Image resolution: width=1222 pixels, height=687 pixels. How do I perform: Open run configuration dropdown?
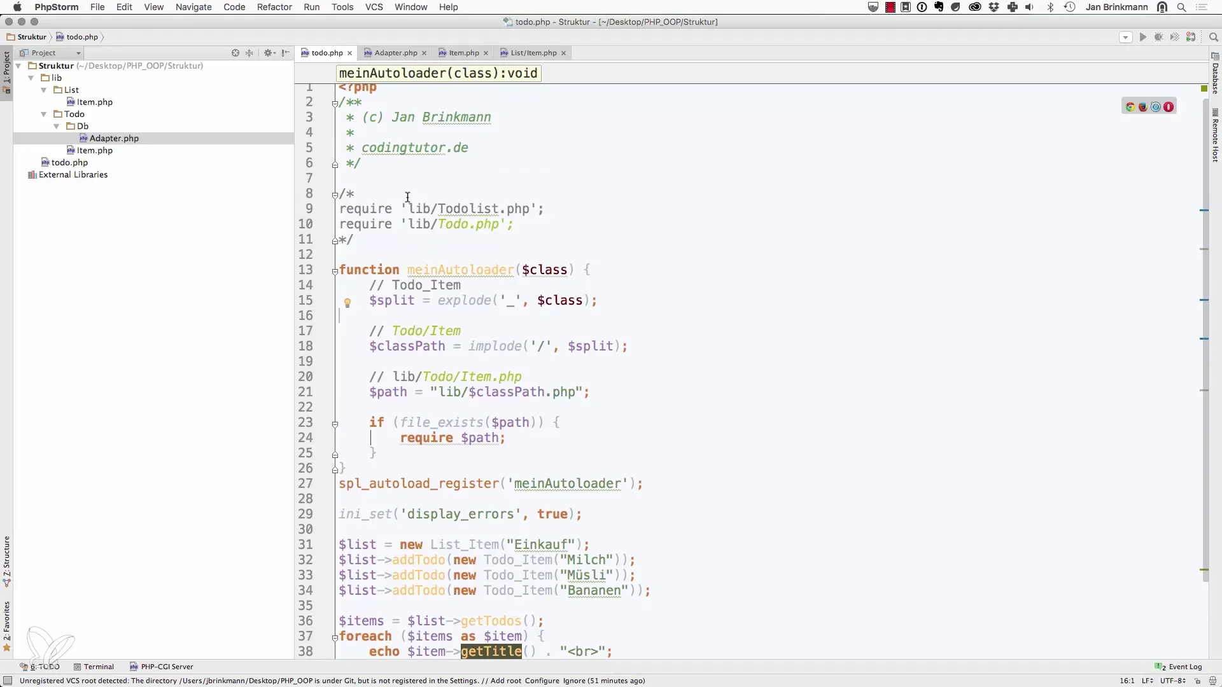click(1125, 38)
